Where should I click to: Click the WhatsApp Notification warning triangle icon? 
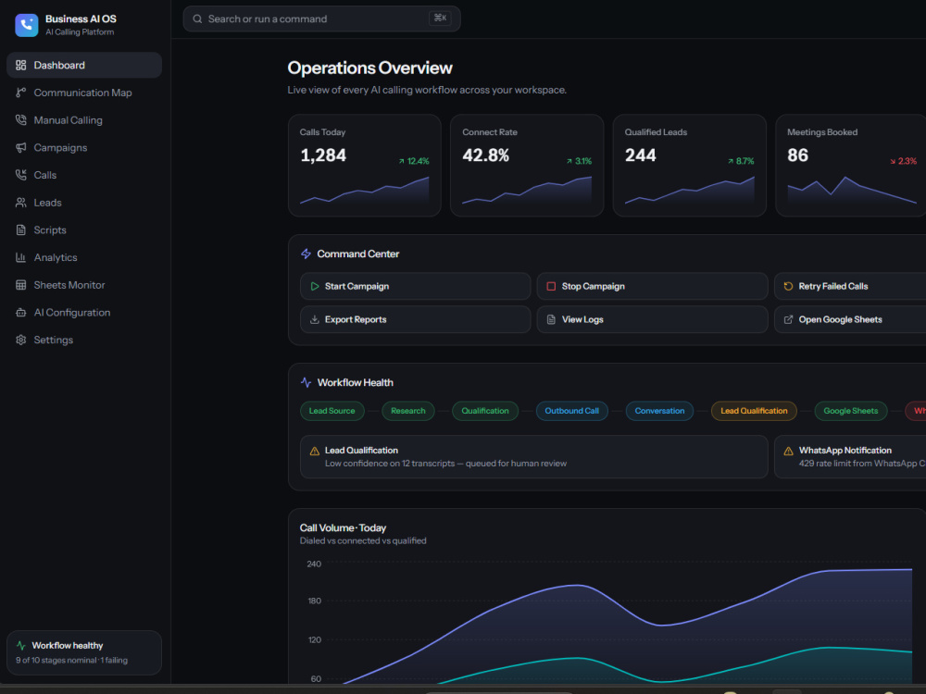788,452
